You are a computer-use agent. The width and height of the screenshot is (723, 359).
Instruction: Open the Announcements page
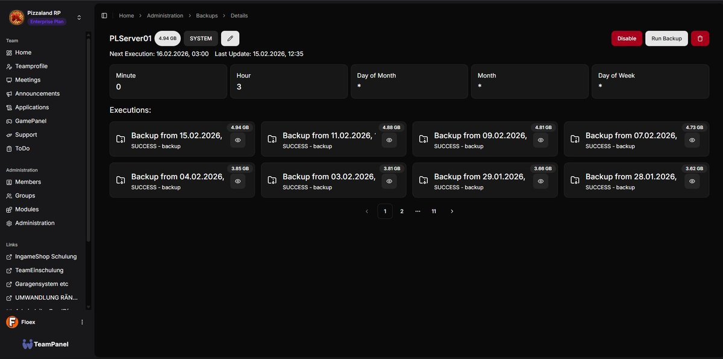coord(37,93)
